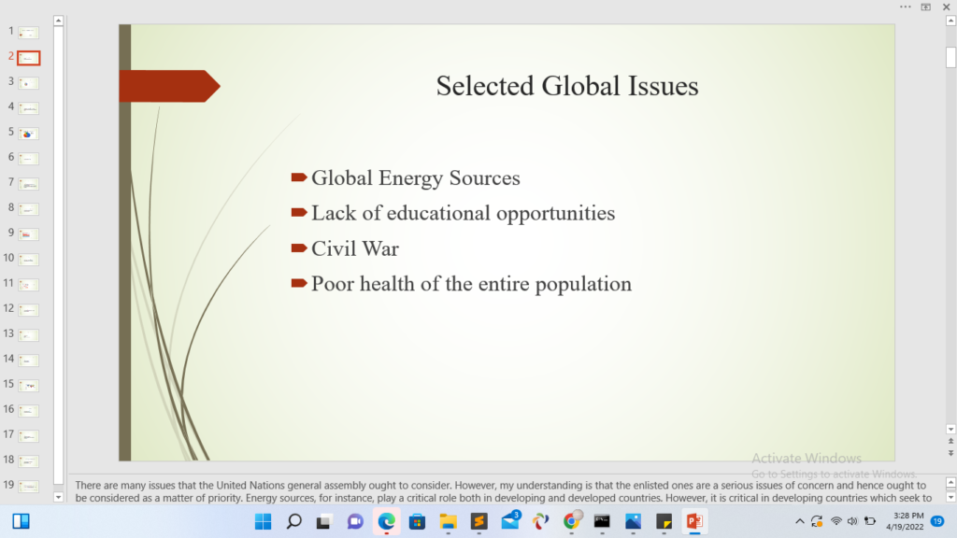Expand the hidden system tray icons chevron
957x538 pixels.
point(799,521)
